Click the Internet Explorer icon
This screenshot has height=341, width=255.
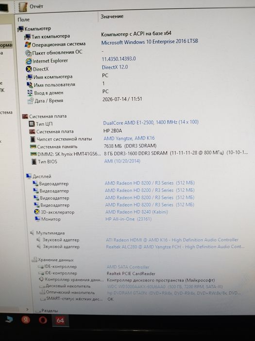[28, 61]
